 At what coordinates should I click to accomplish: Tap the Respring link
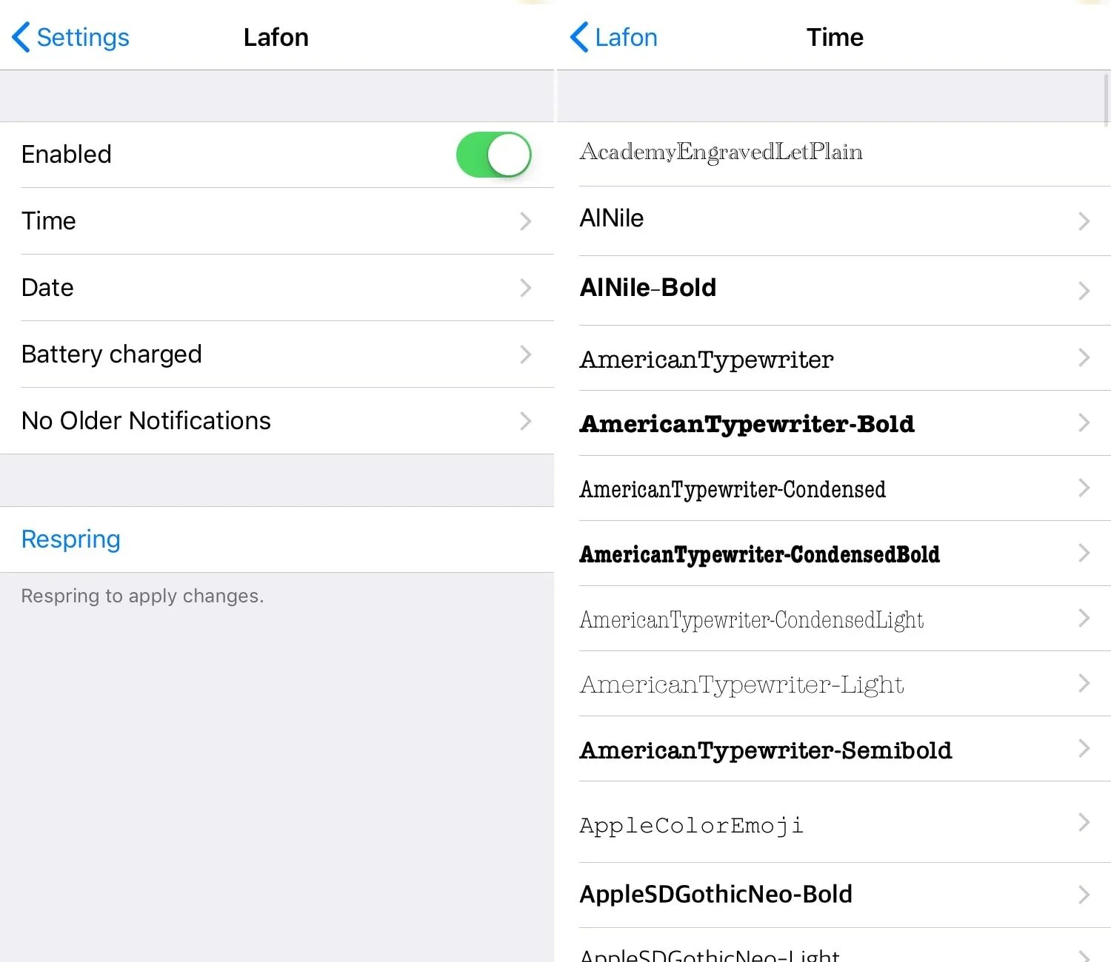click(71, 539)
